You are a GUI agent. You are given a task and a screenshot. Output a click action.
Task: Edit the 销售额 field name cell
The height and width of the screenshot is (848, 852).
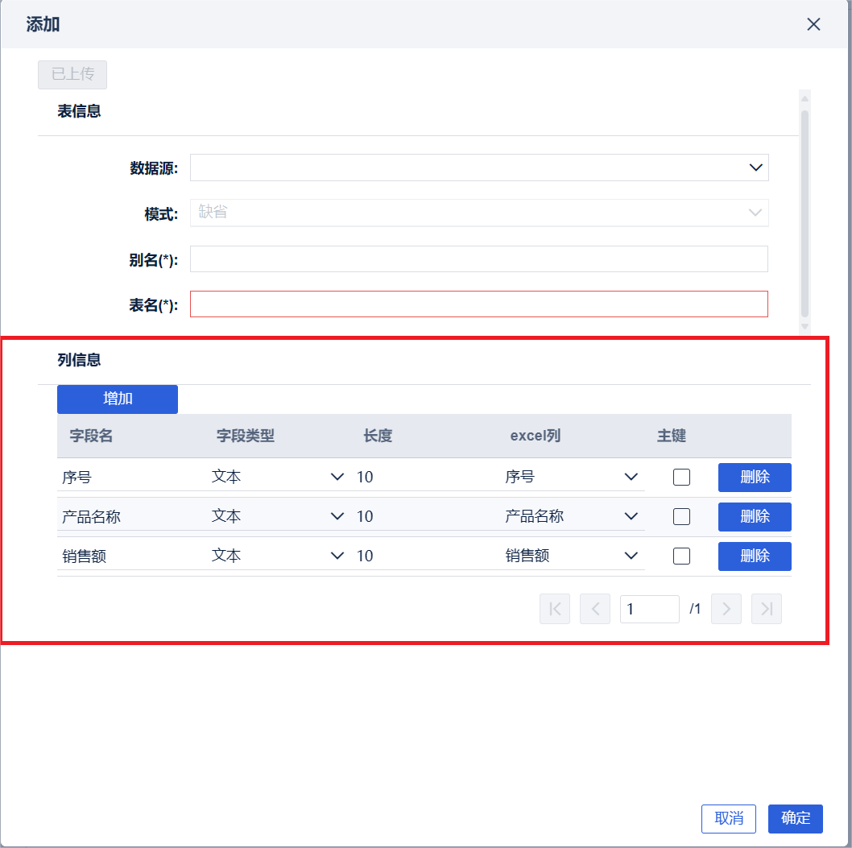(x=131, y=556)
